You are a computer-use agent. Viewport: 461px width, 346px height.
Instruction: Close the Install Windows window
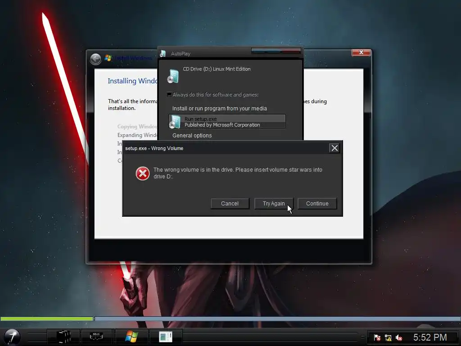(x=361, y=52)
